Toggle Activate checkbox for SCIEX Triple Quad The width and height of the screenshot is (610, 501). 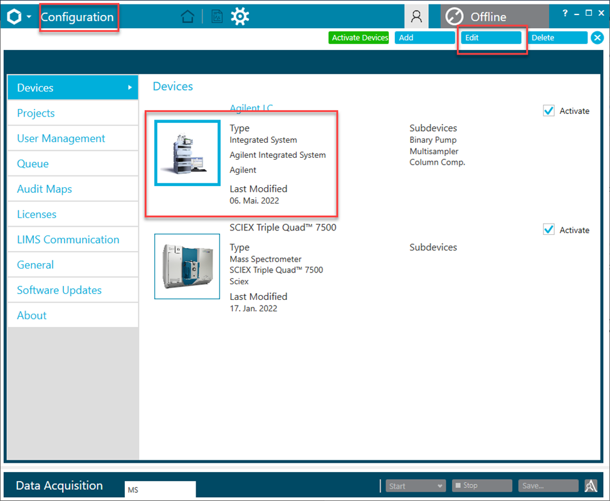point(549,230)
